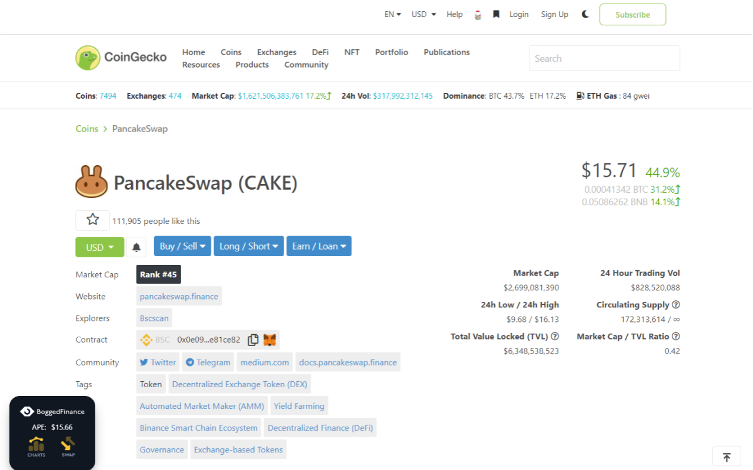Viewport: 753px width, 470px height.
Task: Click the Token tag
Action: 151,384
